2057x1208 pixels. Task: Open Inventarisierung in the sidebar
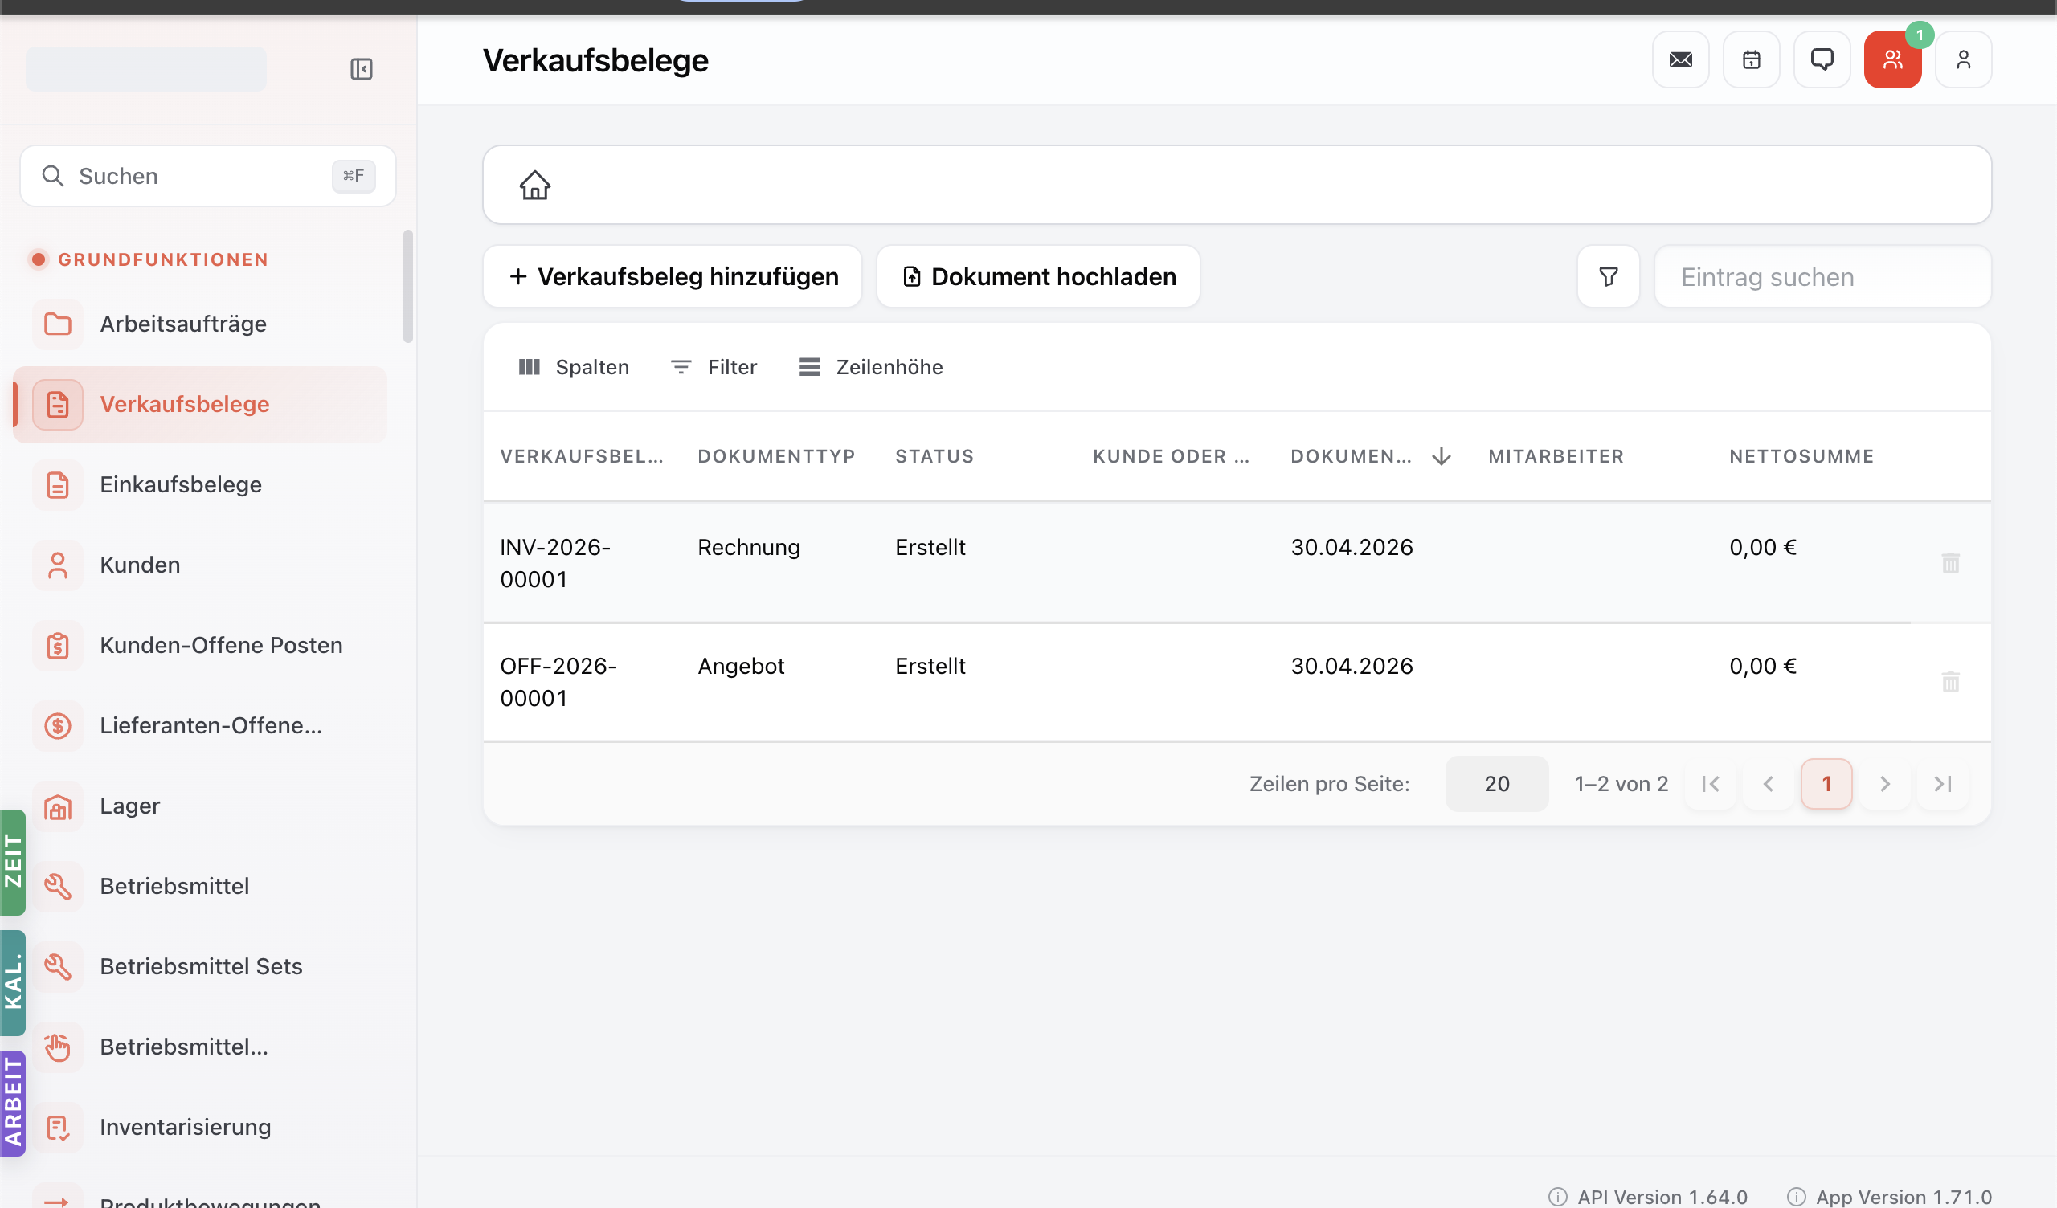click(x=200, y=1127)
